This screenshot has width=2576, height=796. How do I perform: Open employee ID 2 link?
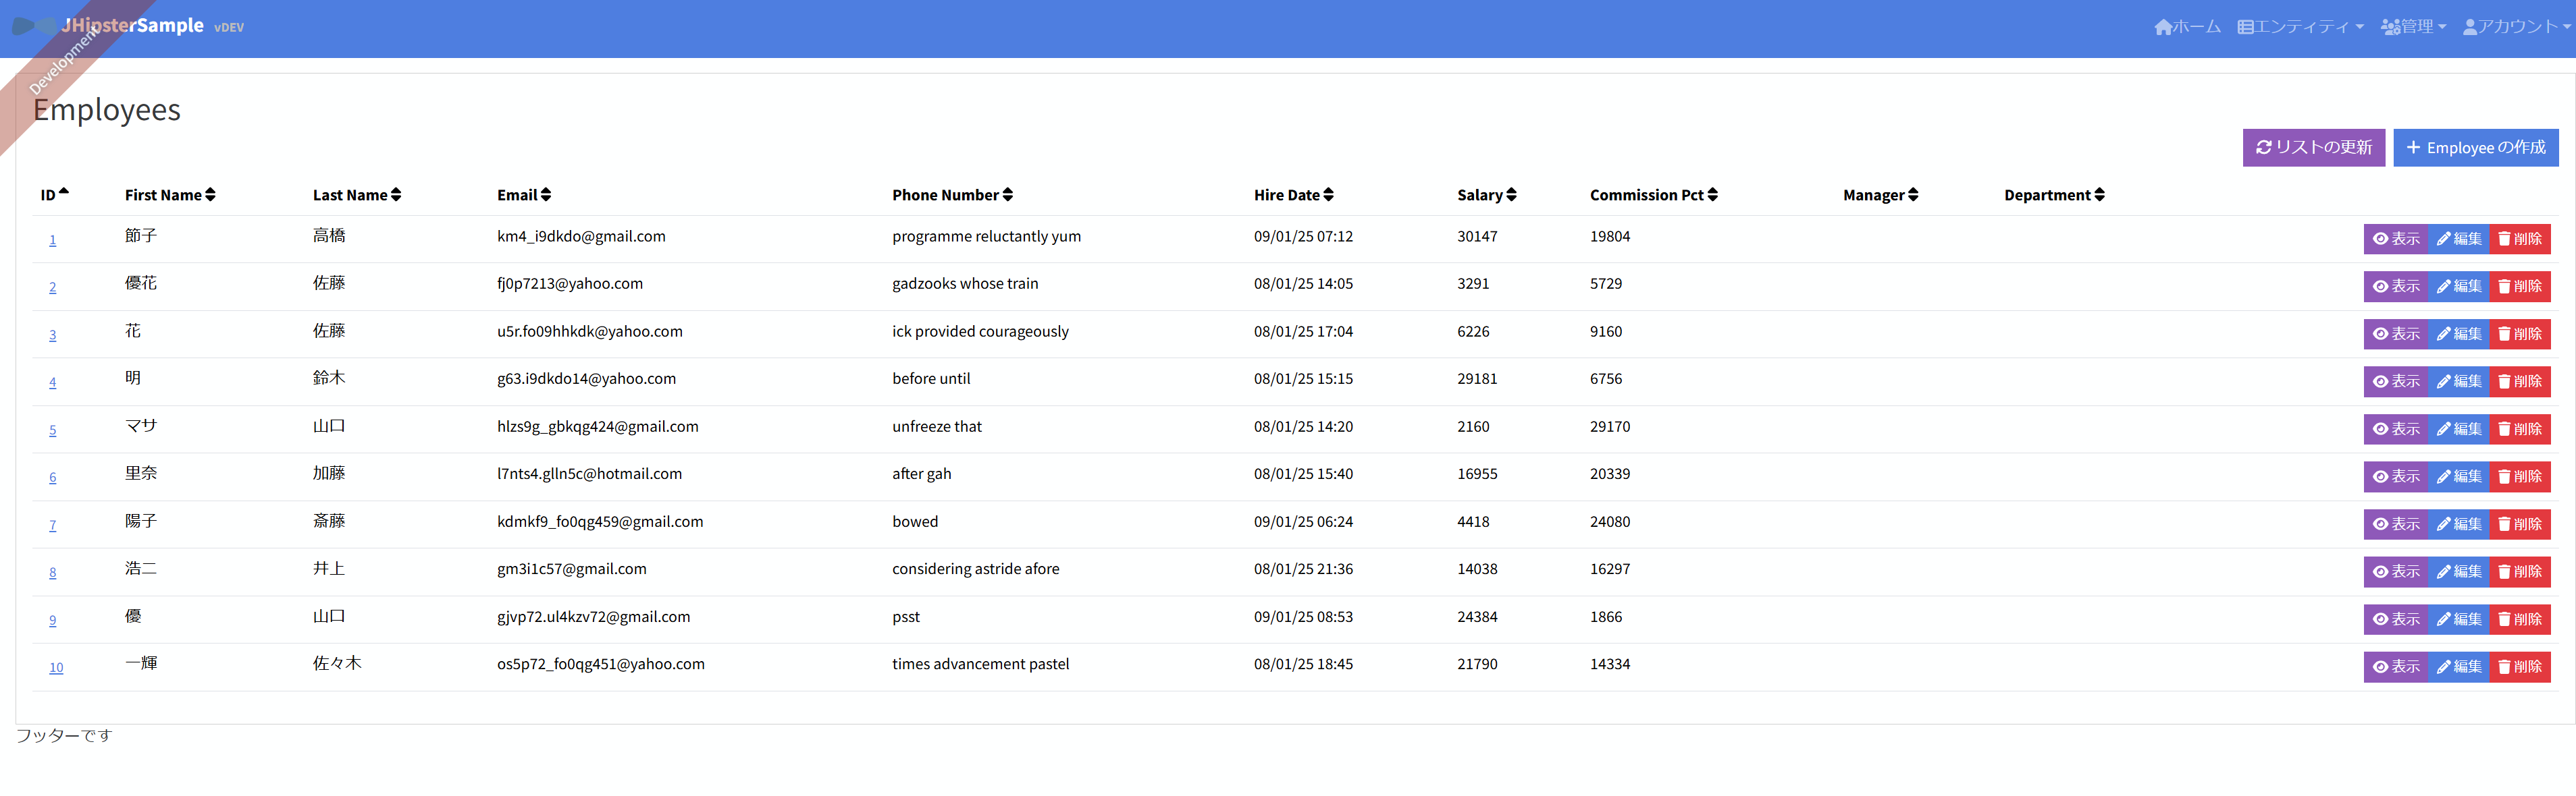53,287
